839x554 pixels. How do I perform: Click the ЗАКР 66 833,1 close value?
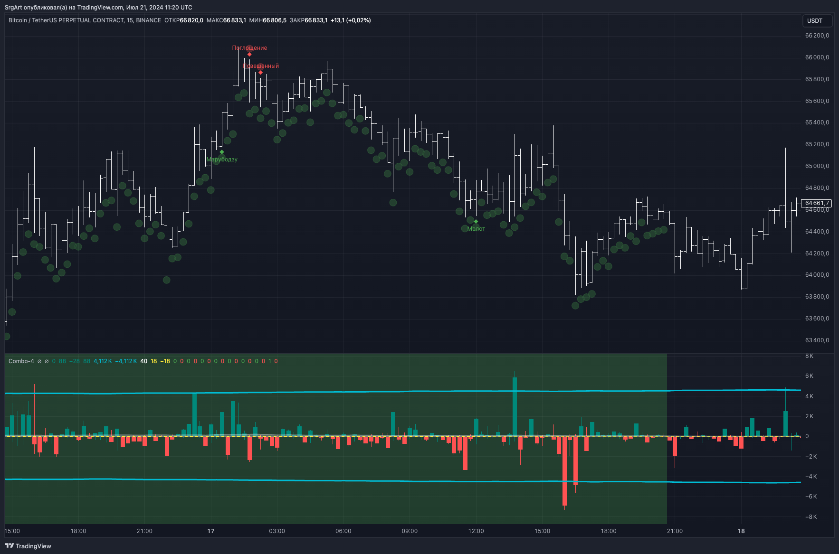(308, 20)
